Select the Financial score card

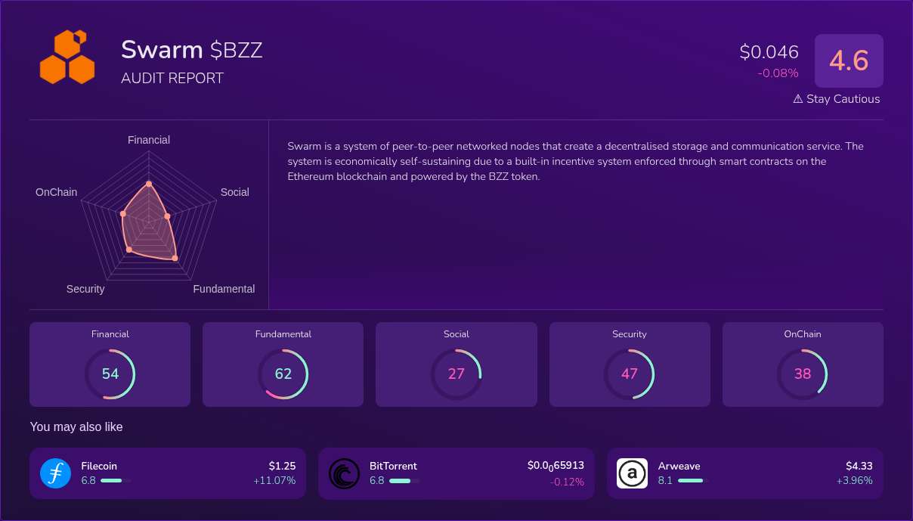point(110,364)
